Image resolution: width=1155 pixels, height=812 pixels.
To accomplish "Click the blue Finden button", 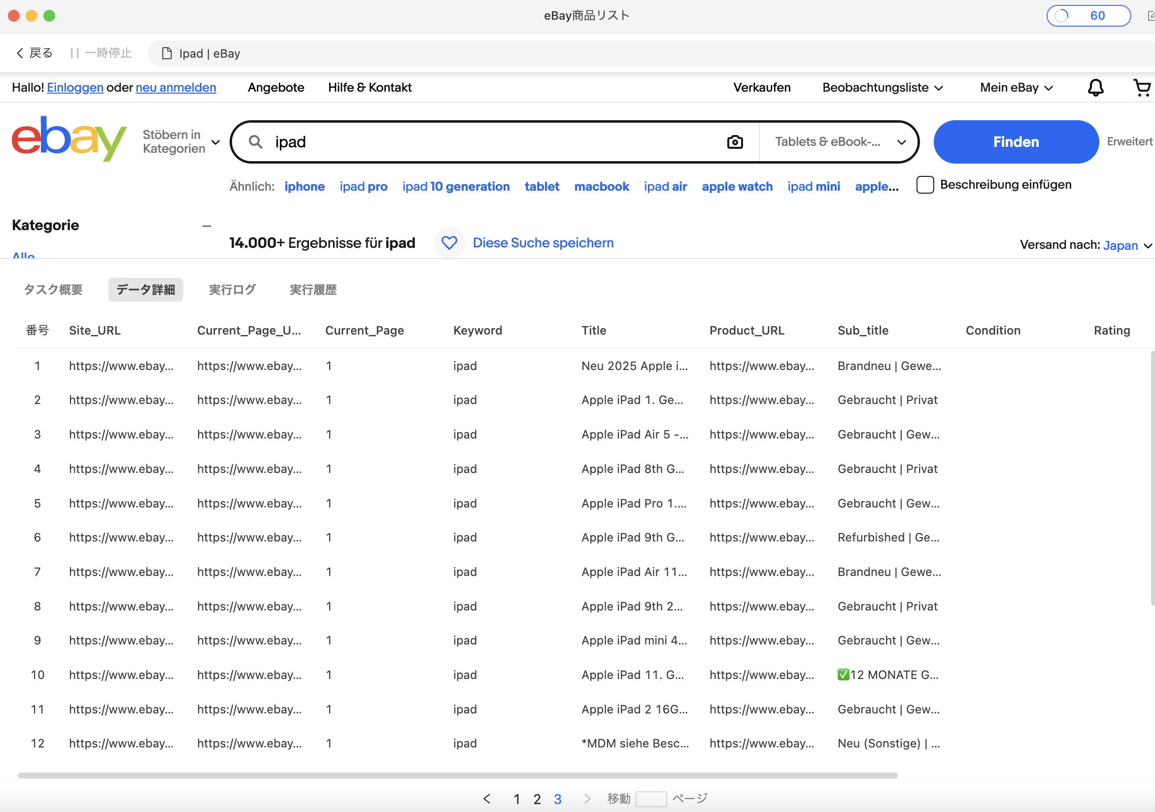I will 1016,142.
